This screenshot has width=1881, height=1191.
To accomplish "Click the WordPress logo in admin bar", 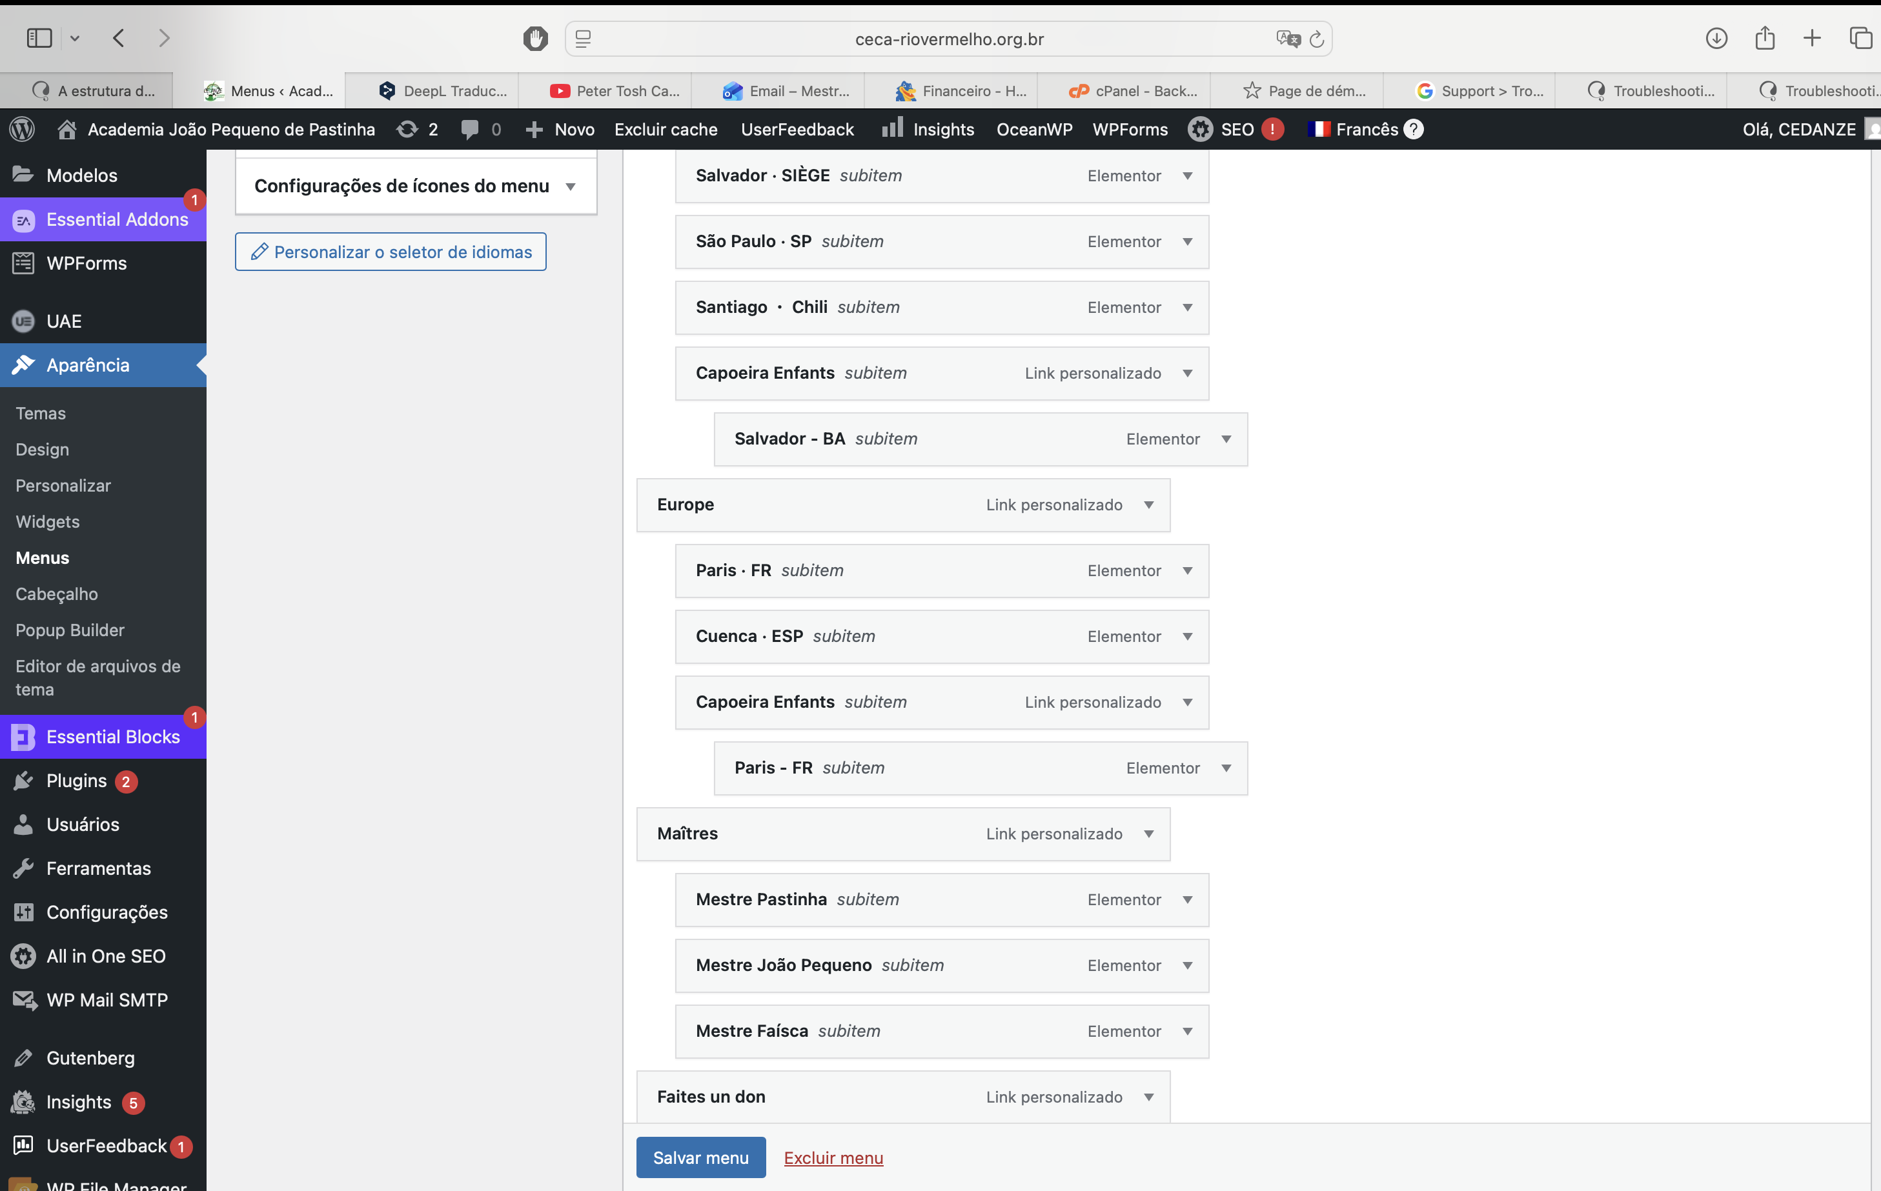I will (x=22, y=130).
